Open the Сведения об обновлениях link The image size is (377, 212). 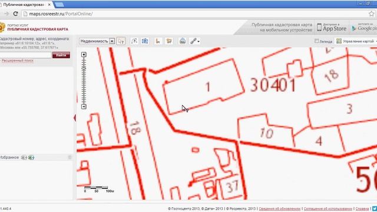click(280, 208)
